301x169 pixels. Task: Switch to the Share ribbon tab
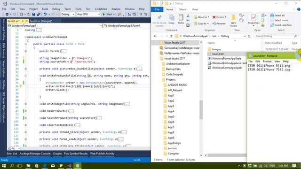[x=182, y=9]
